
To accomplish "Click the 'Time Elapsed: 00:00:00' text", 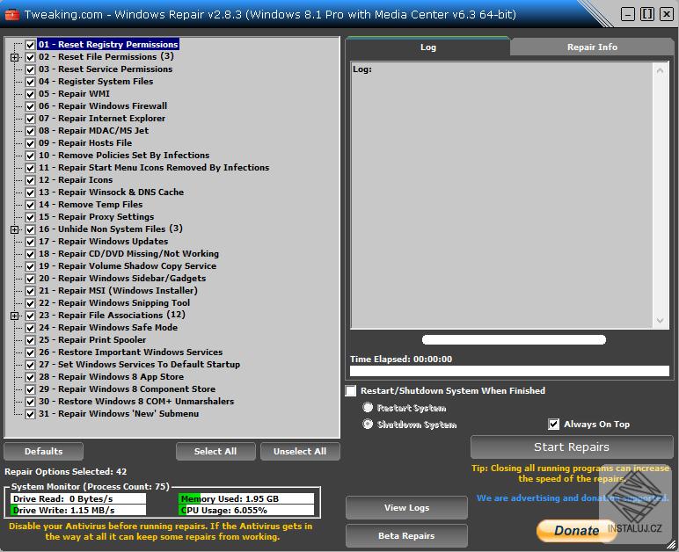I will click(401, 359).
